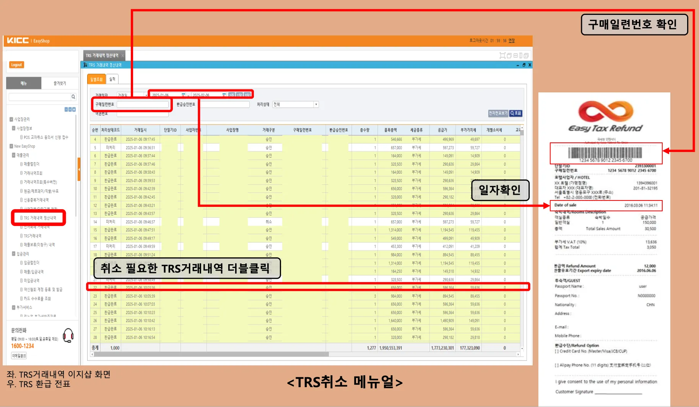The width and height of the screenshot is (699, 407).
Task: Click the 1달 quick date range button
Action: (239, 94)
